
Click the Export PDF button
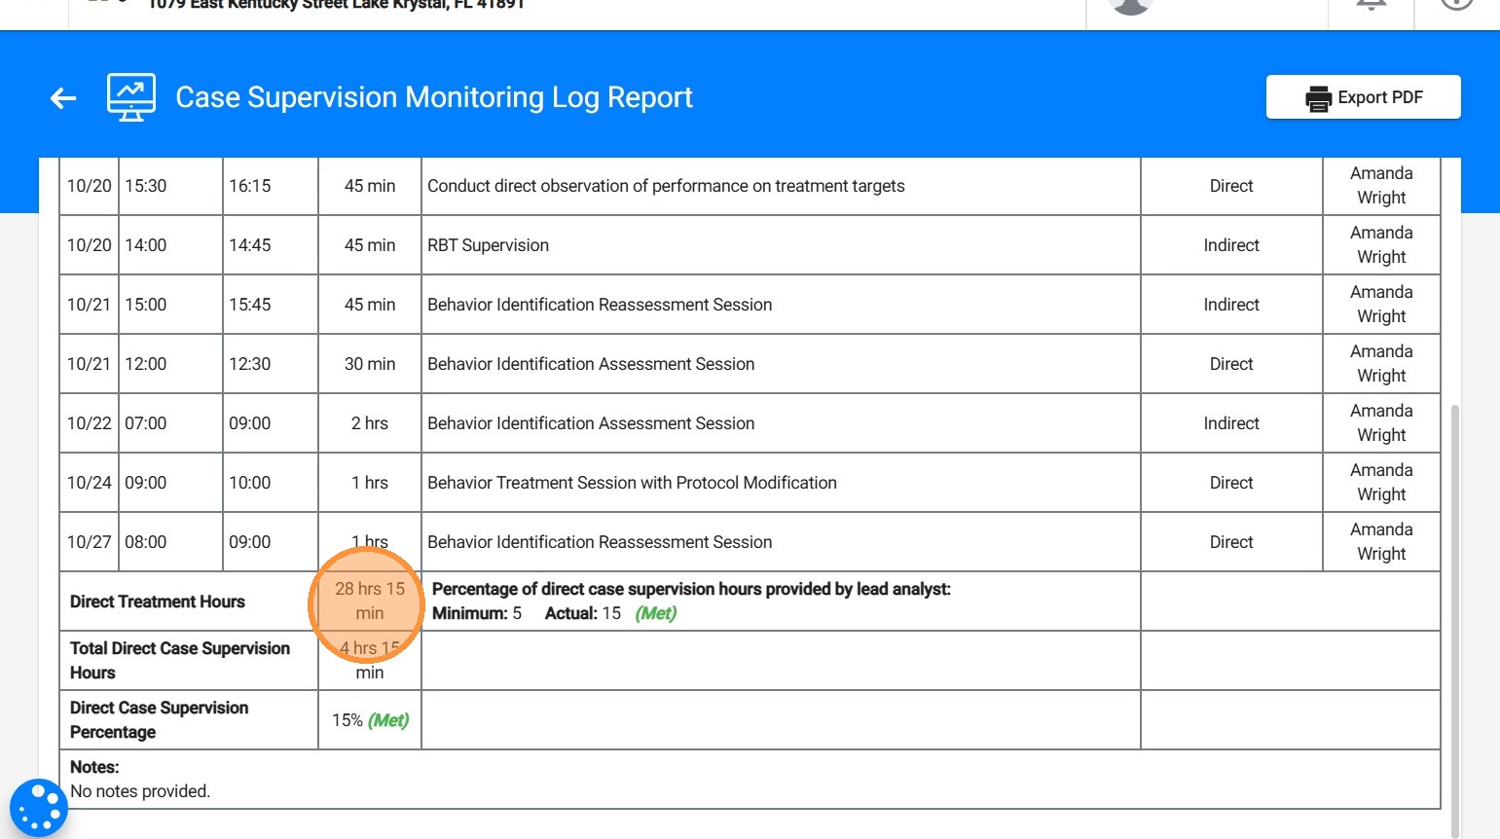1363,97
